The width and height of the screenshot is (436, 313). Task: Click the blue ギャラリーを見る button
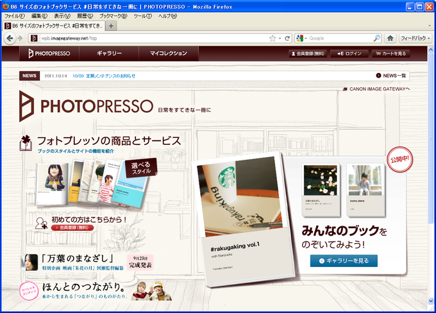(344, 260)
